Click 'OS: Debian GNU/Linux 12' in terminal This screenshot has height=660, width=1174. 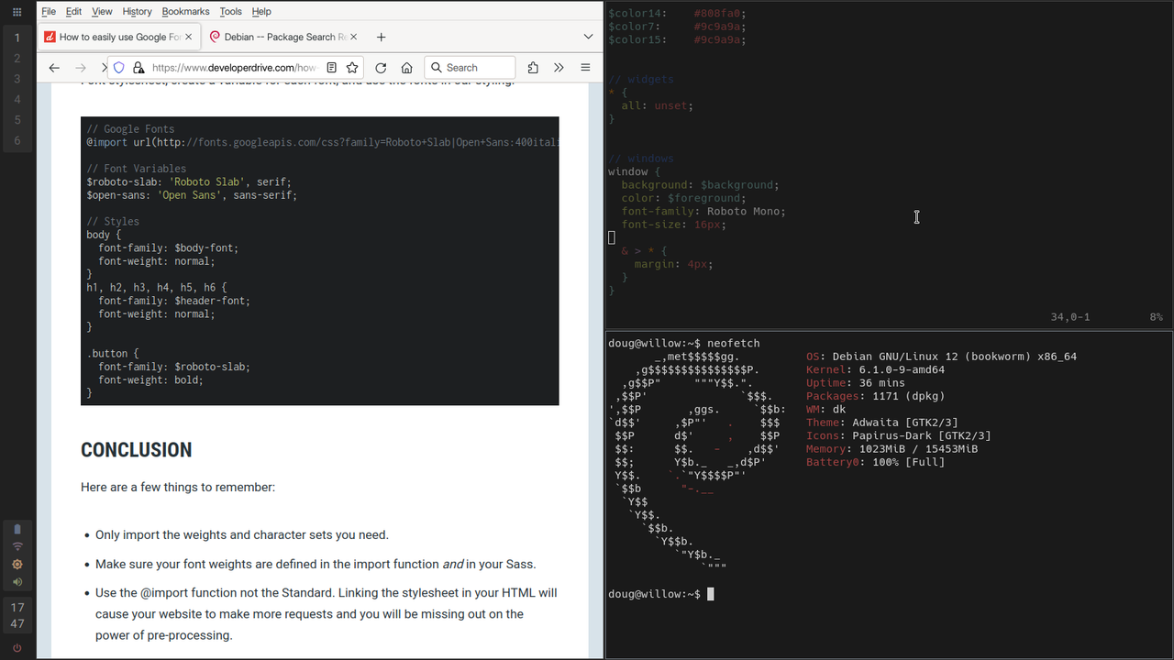[x=941, y=357]
